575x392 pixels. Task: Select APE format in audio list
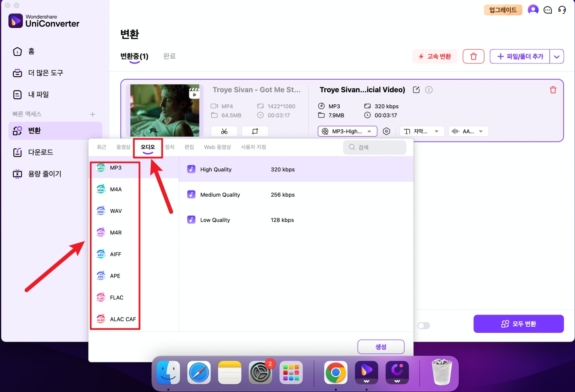(134, 276)
